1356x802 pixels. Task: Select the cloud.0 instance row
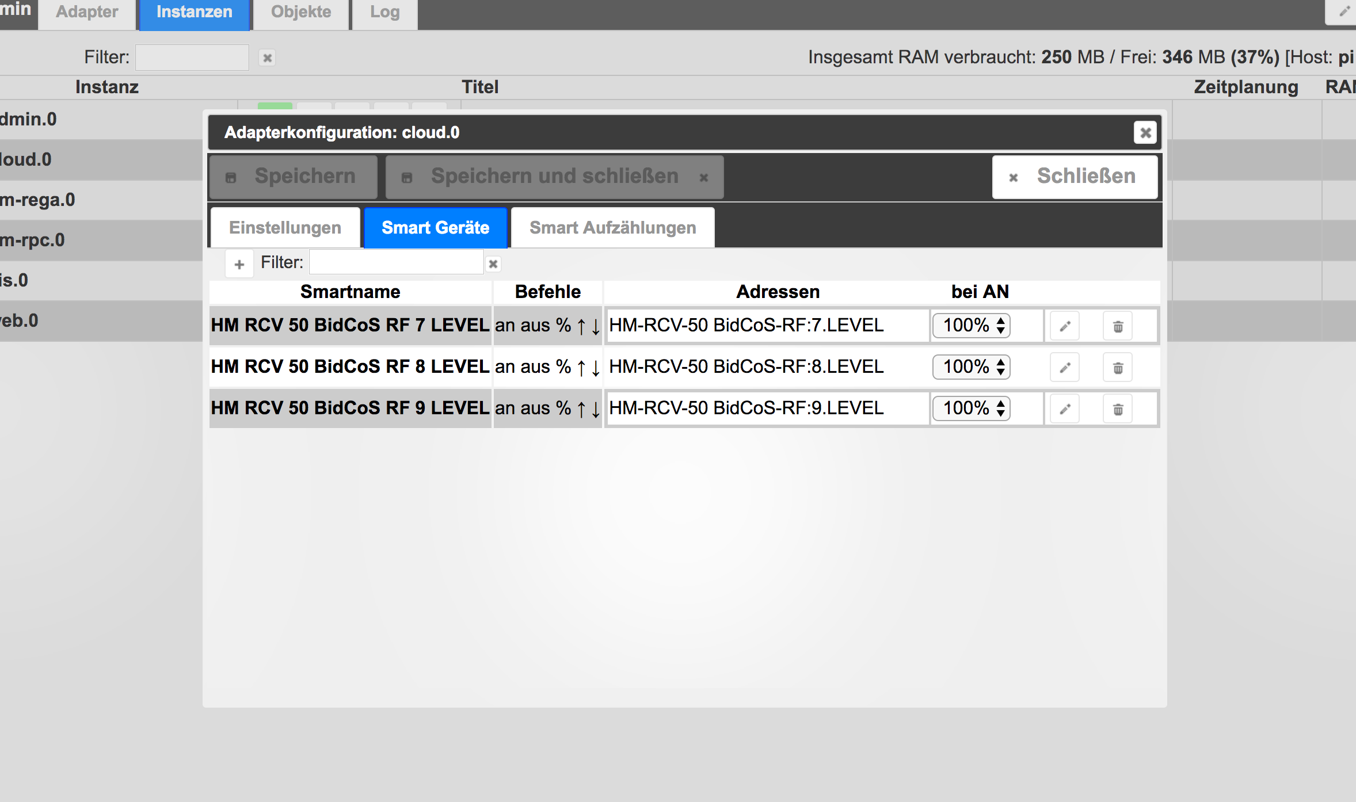(101, 160)
